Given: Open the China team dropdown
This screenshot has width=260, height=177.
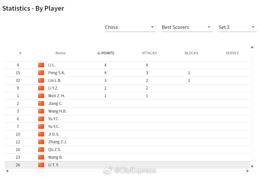Looking at the screenshot, I should click(130, 27).
